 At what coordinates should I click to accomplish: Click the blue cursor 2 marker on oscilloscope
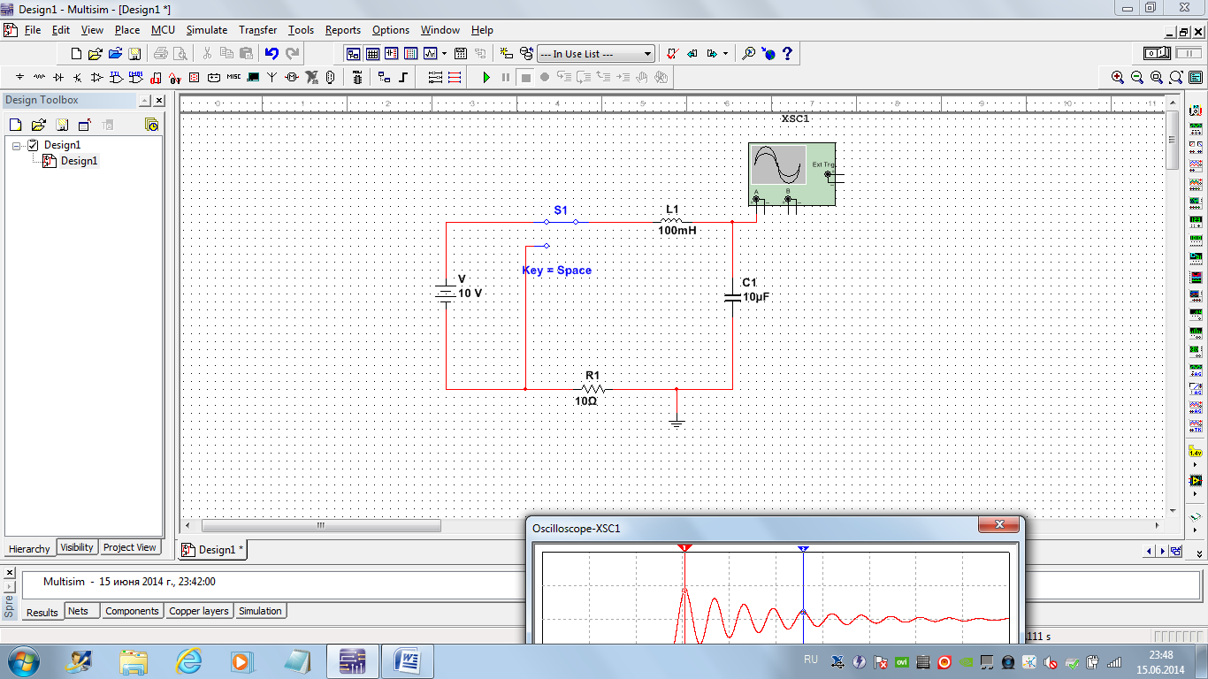click(x=803, y=548)
